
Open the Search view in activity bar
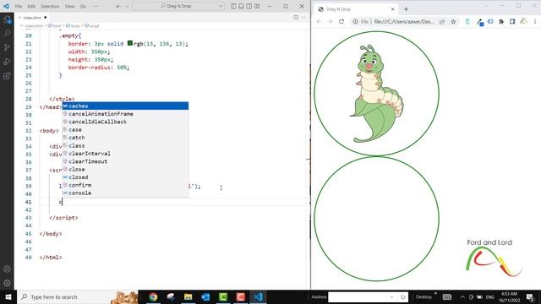pos(7,34)
